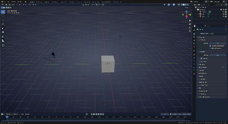Open the Render Engine dropdown

coord(218,33)
